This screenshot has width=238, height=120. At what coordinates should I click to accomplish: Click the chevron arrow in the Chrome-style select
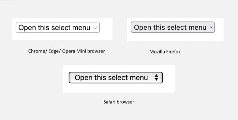point(95,28)
